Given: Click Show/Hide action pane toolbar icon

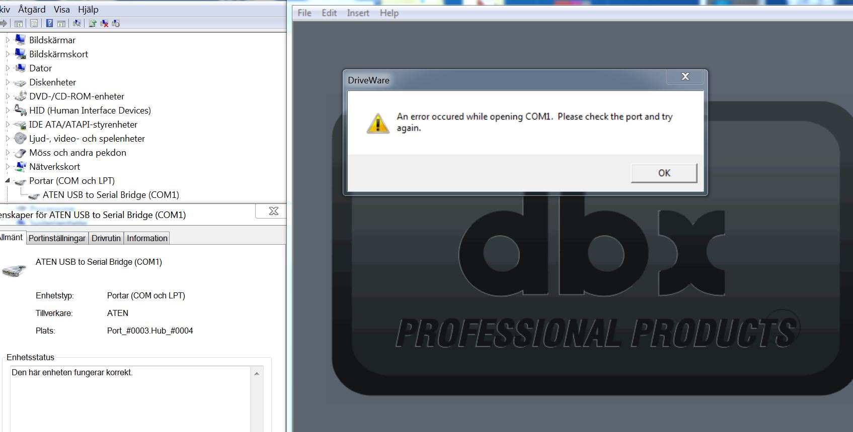Looking at the screenshot, I should 61,24.
